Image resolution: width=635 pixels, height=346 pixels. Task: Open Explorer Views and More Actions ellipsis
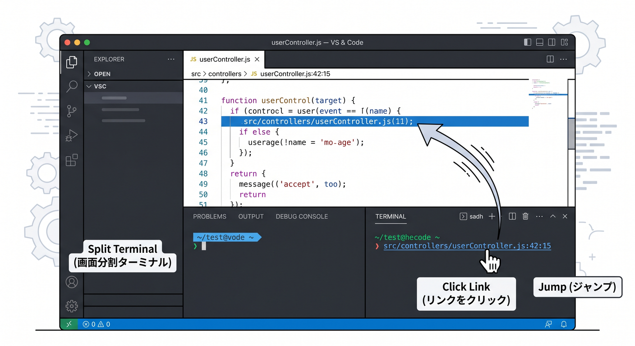pos(171,59)
